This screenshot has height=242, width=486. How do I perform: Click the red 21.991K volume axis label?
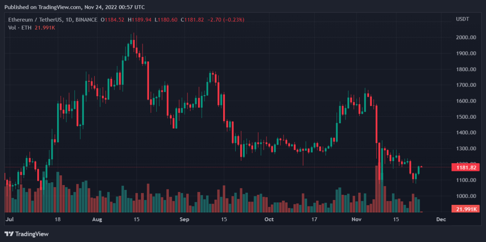[465, 209]
